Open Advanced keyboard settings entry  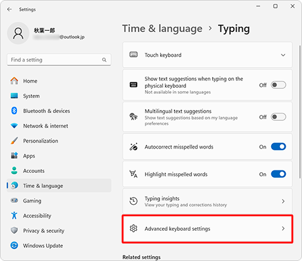[207, 229]
